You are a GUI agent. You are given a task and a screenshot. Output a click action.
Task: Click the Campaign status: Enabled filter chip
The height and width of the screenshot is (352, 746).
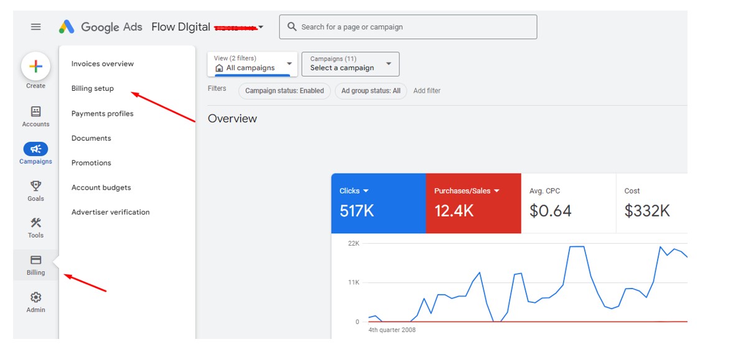pyautogui.click(x=284, y=91)
